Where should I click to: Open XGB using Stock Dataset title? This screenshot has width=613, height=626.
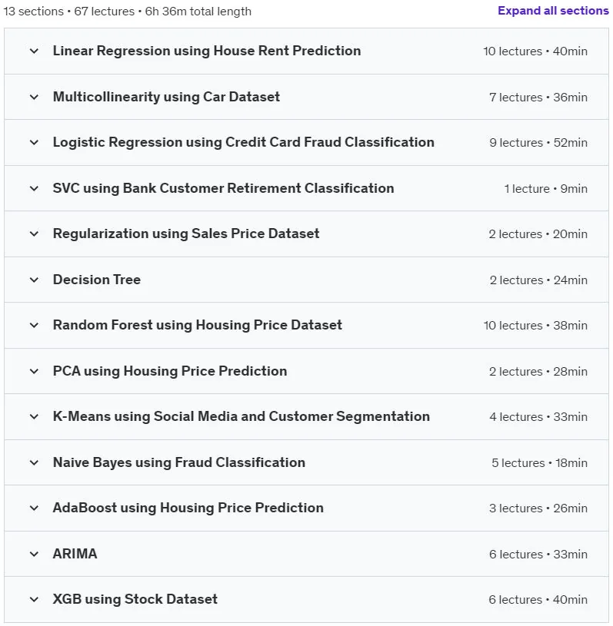[135, 599]
